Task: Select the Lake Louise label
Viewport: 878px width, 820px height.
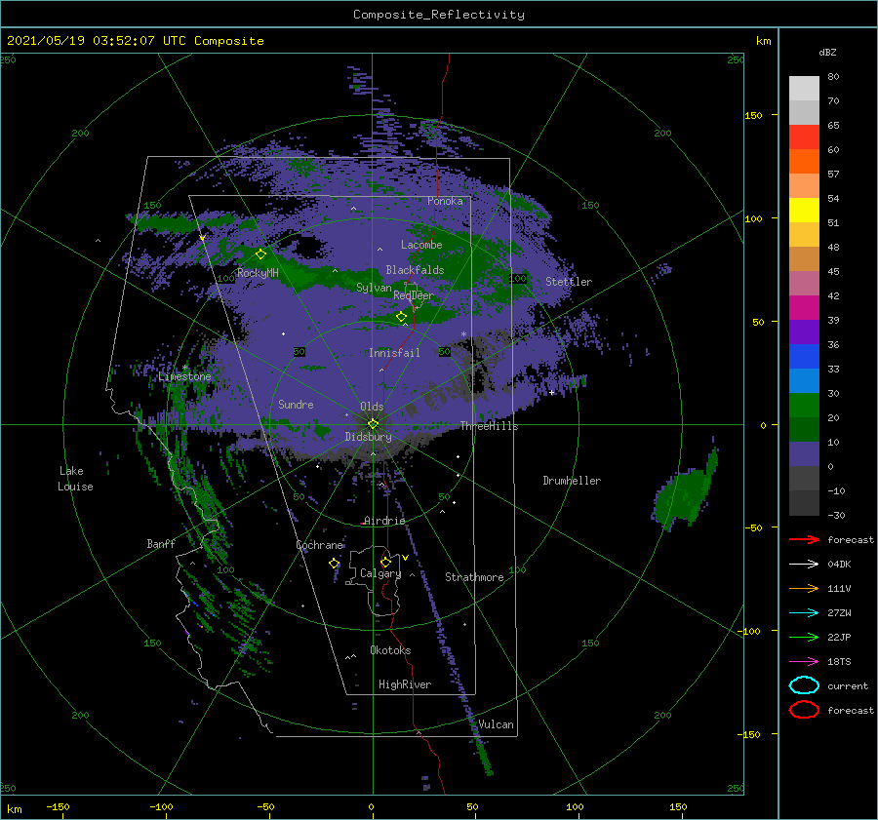Action: (x=75, y=479)
